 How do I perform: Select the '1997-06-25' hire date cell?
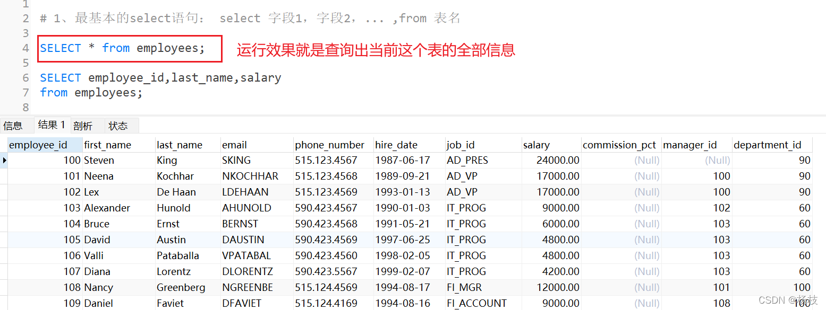pyautogui.click(x=410, y=240)
